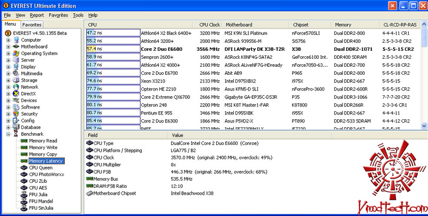Select the Xeon X3210 row
This screenshot has height=216, width=428.
253,81
